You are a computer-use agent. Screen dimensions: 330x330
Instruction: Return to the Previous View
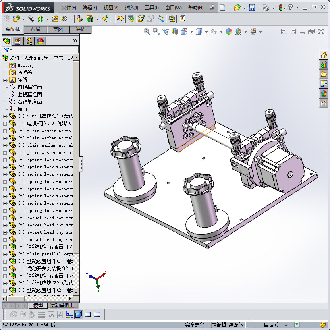pyautogui.click(x=166, y=31)
